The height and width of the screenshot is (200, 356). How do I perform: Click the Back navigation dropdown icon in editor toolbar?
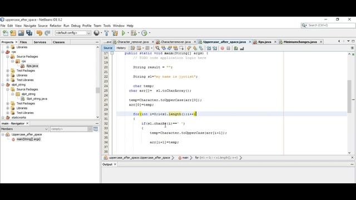click(140, 48)
